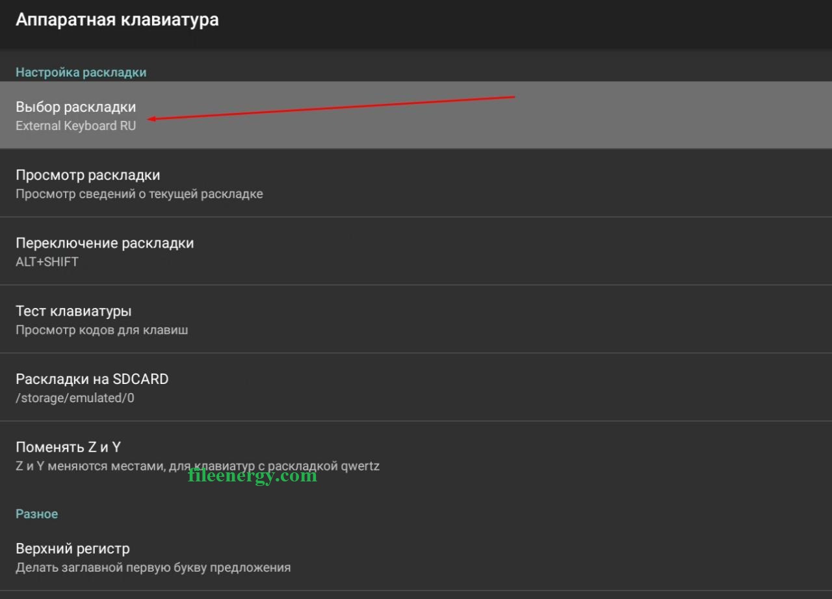Click the /storage/emulated/0 path text

tap(75, 398)
